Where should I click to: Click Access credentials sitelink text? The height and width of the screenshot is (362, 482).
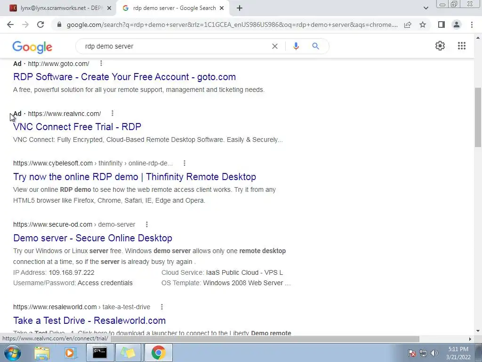[105, 283]
